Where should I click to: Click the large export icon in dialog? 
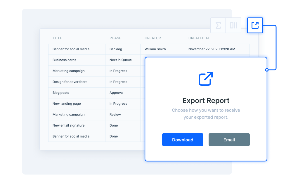pyautogui.click(x=206, y=79)
